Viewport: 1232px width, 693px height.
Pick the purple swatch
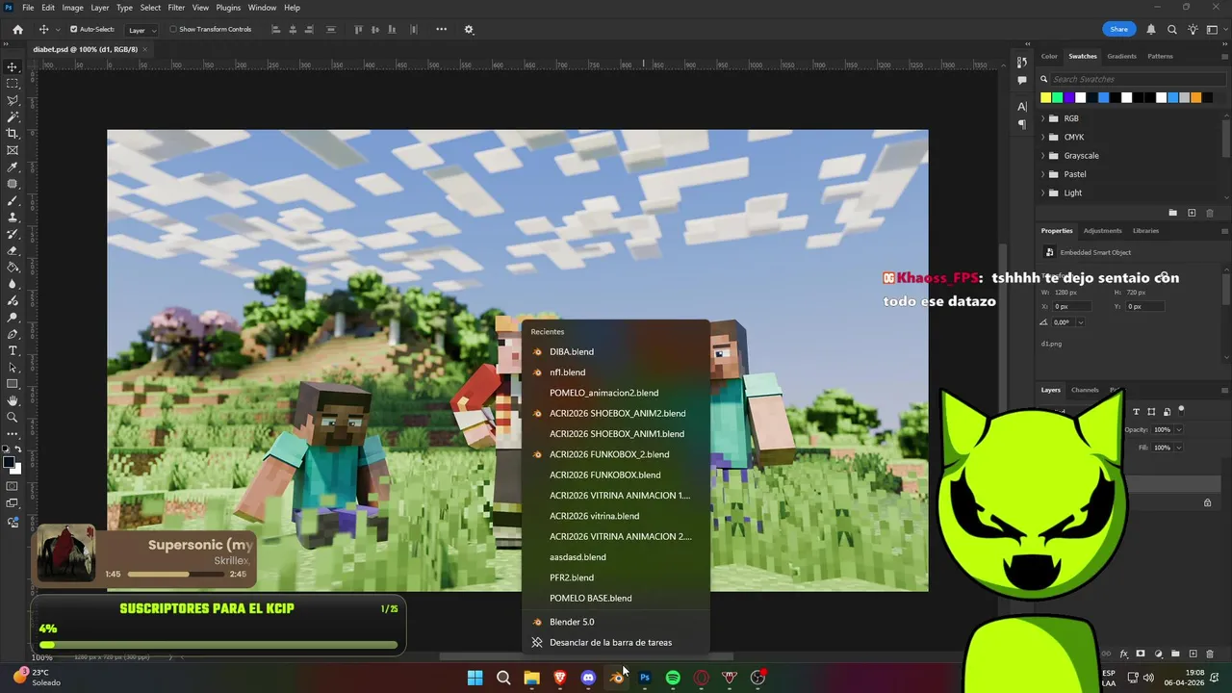point(1068,97)
